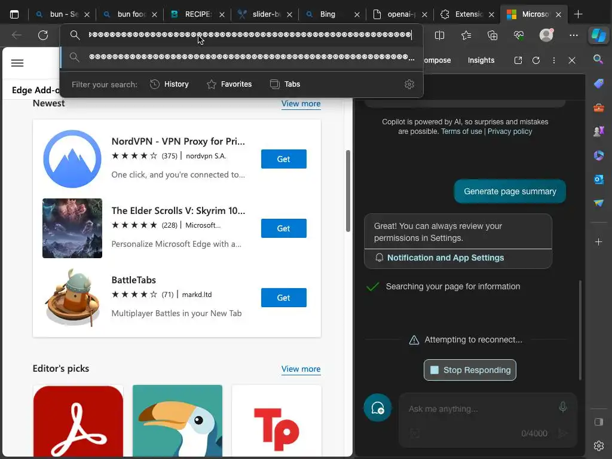Open Collections icon in toolbar
612x459 pixels.
(492, 35)
